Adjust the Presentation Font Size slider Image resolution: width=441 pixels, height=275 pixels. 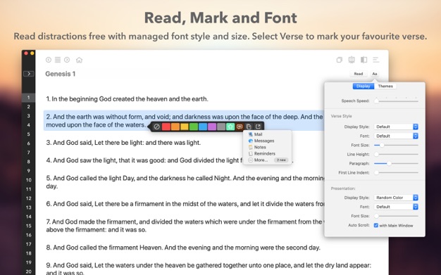click(x=397, y=216)
